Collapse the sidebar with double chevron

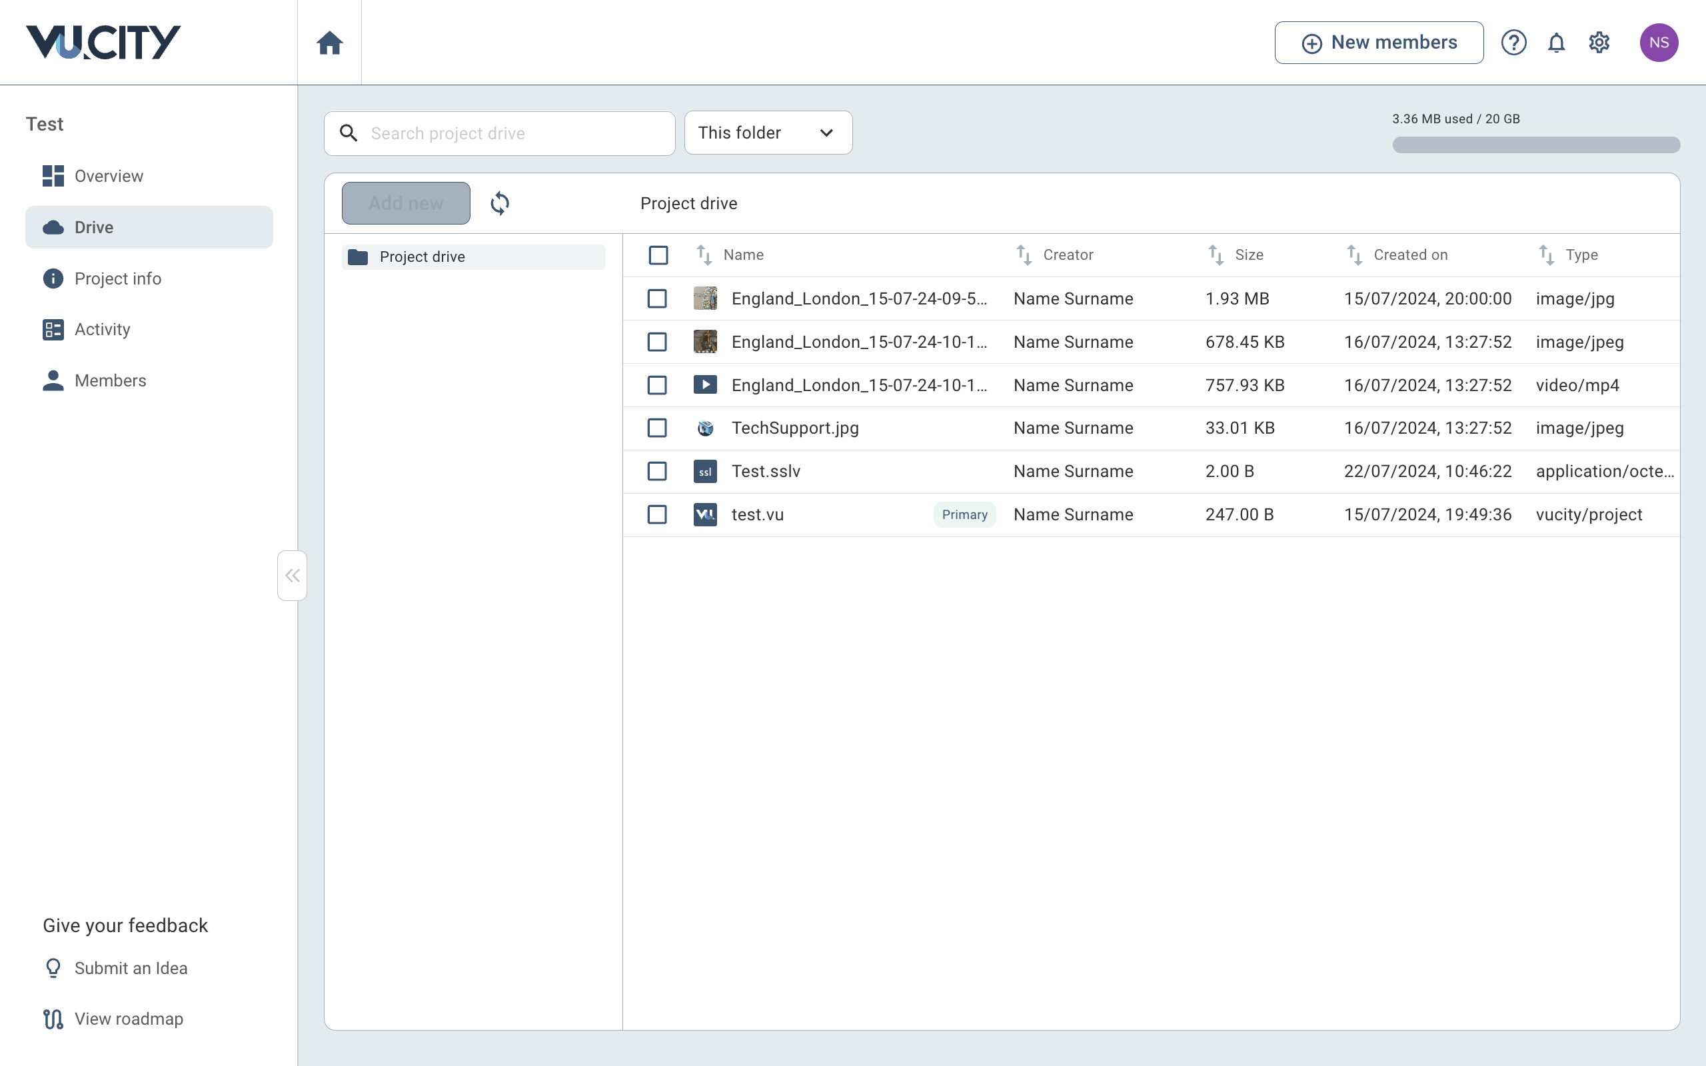pos(292,575)
